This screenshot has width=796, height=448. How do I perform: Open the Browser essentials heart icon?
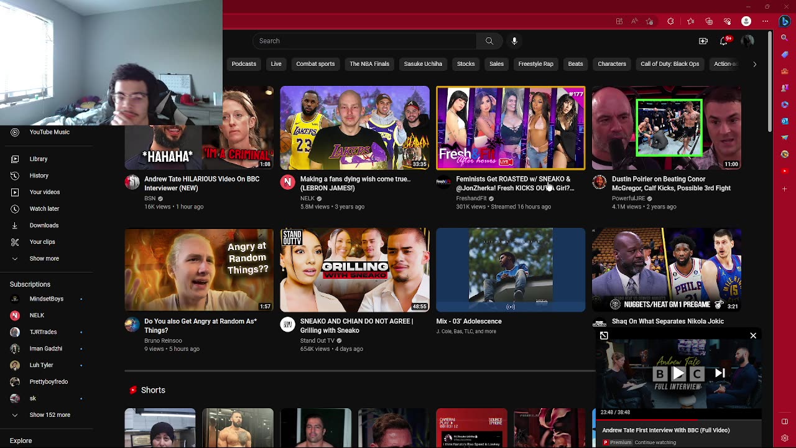point(727,21)
